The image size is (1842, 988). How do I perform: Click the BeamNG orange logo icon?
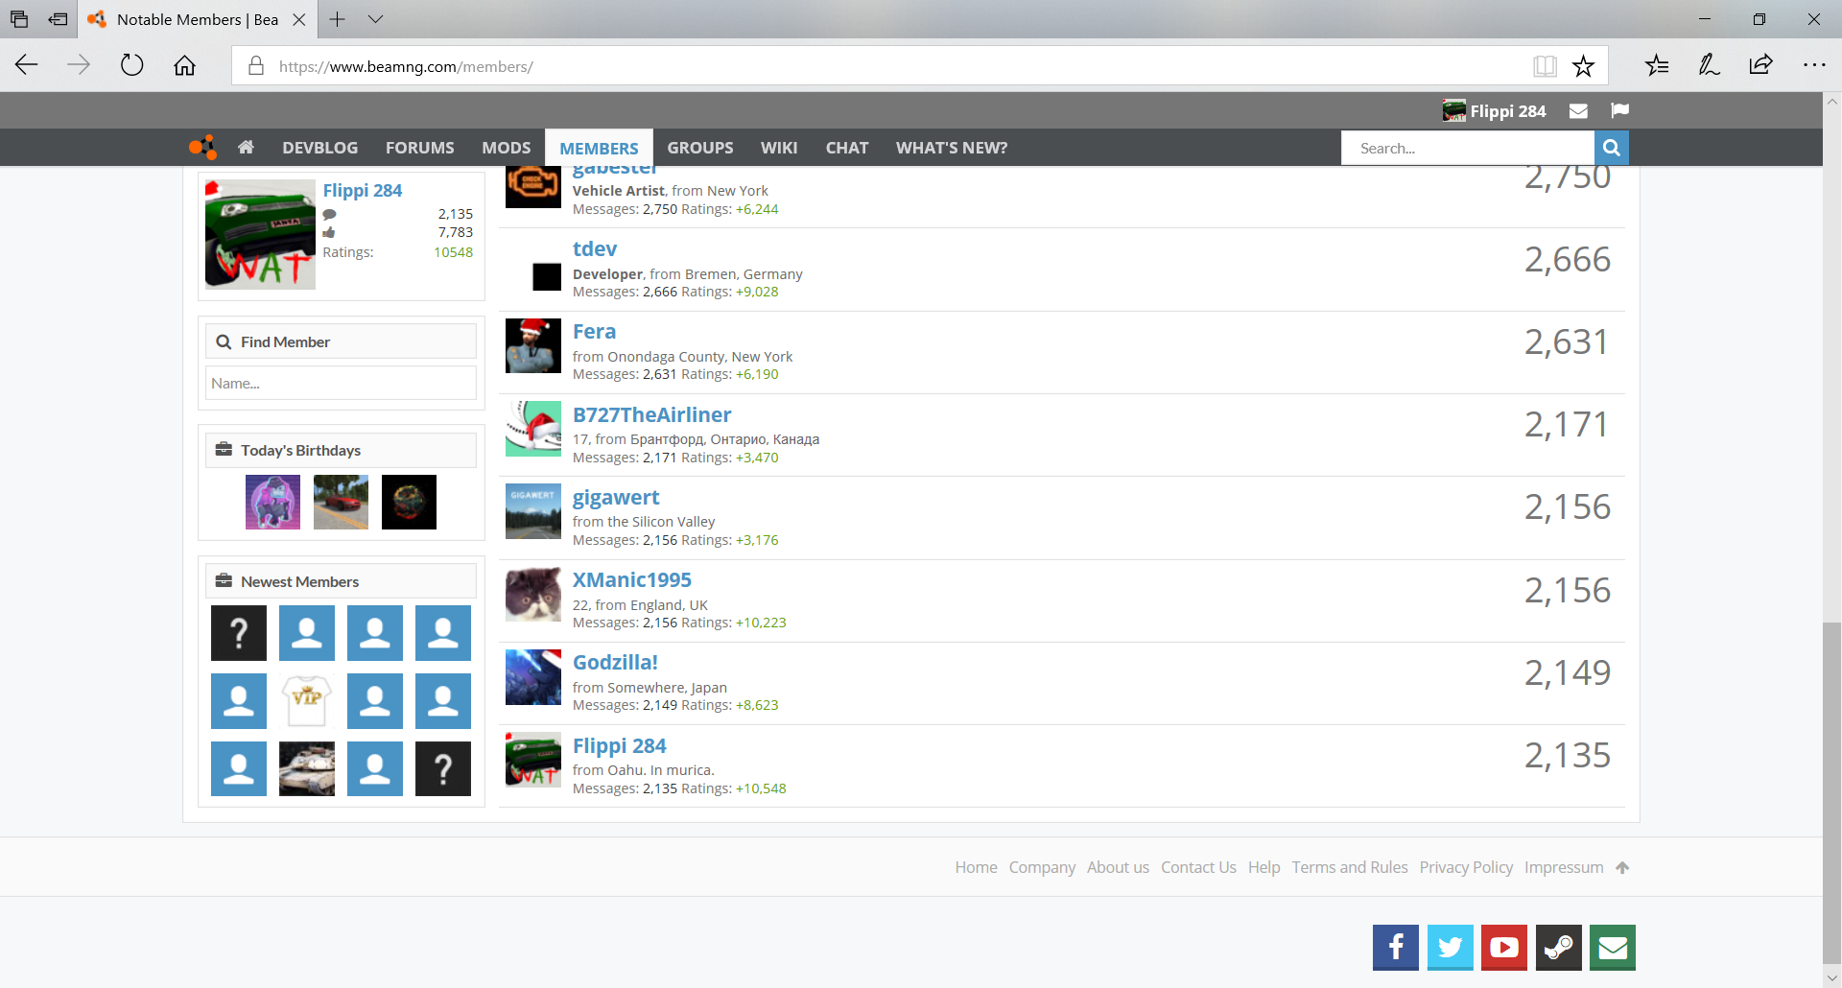point(202,148)
